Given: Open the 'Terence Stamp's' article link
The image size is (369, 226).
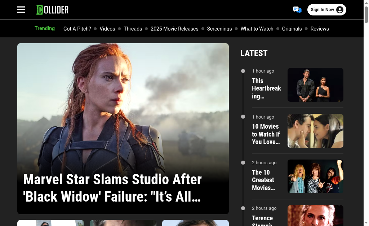Looking at the screenshot, I should click(x=262, y=220).
